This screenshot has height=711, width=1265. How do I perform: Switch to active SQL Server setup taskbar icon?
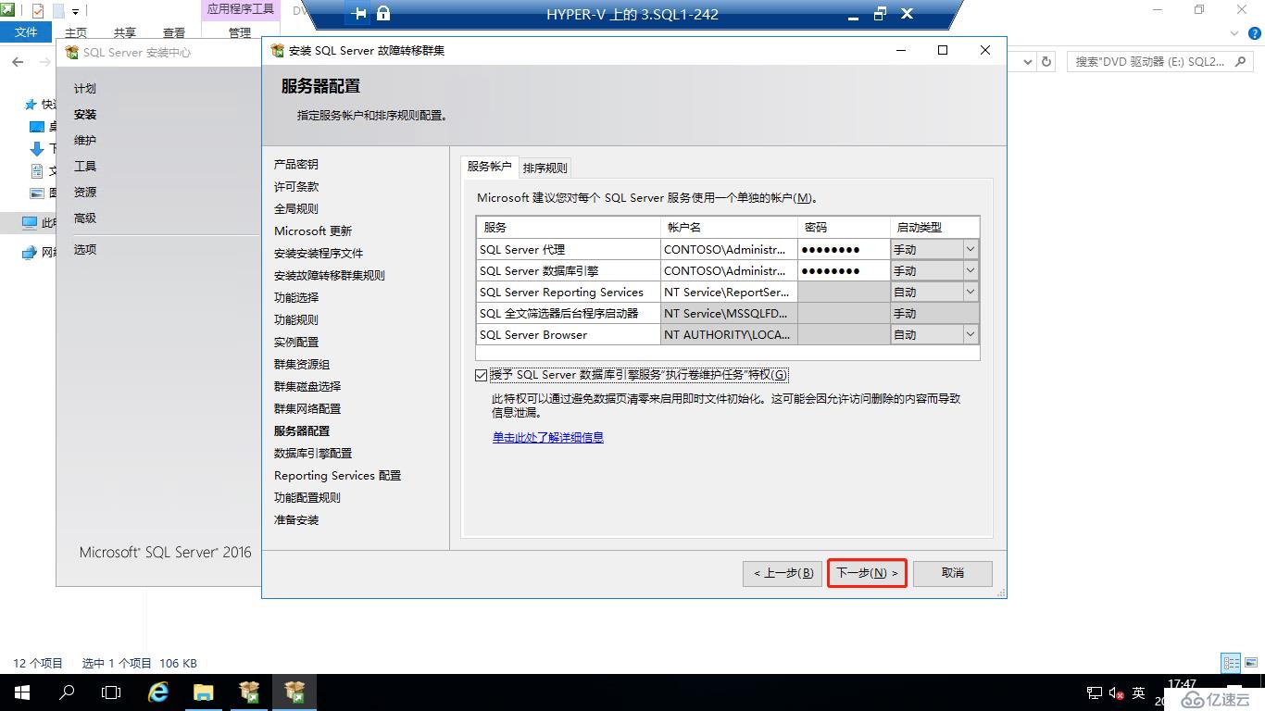[x=294, y=692]
